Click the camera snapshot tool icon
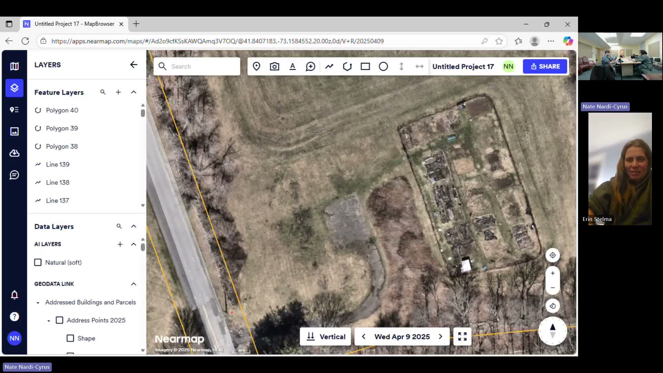Viewport: 663px width, 373px height. pyautogui.click(x=275, y=66)
